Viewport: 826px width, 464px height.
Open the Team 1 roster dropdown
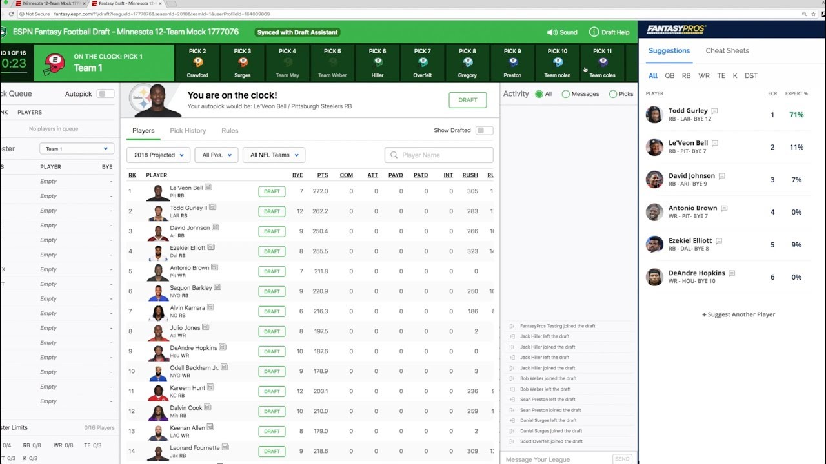tap(77, 149)
